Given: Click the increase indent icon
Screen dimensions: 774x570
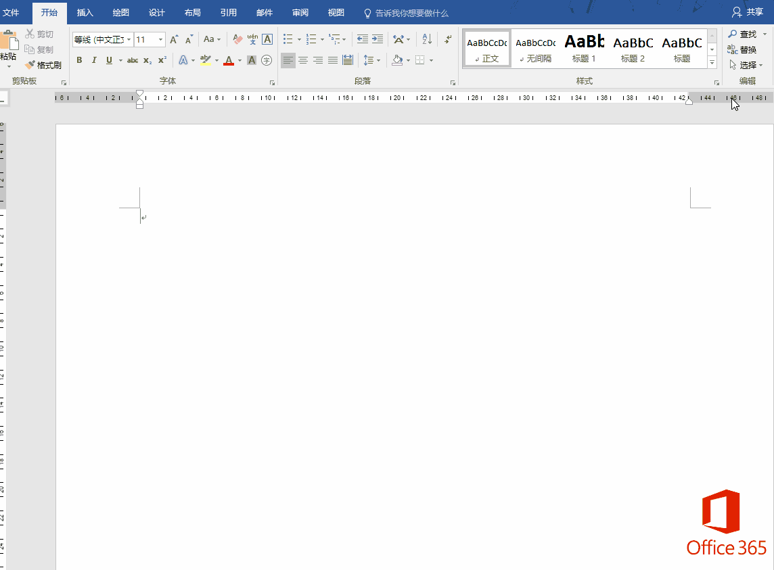Looking at the screenshot, I should [378, 40].
